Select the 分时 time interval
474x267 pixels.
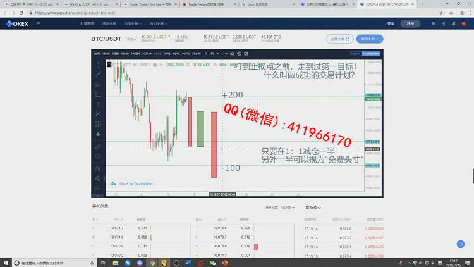97,54
